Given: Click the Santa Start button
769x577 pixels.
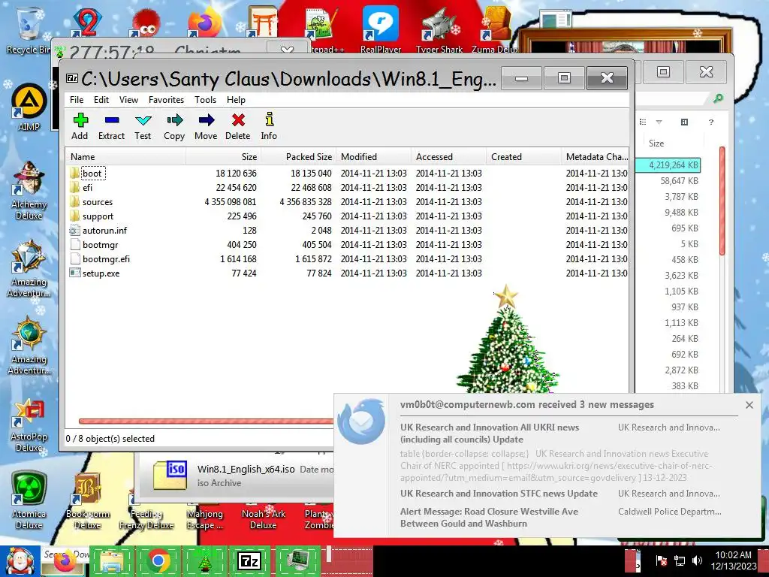Looking at the screenshot, I should point(20,560).
